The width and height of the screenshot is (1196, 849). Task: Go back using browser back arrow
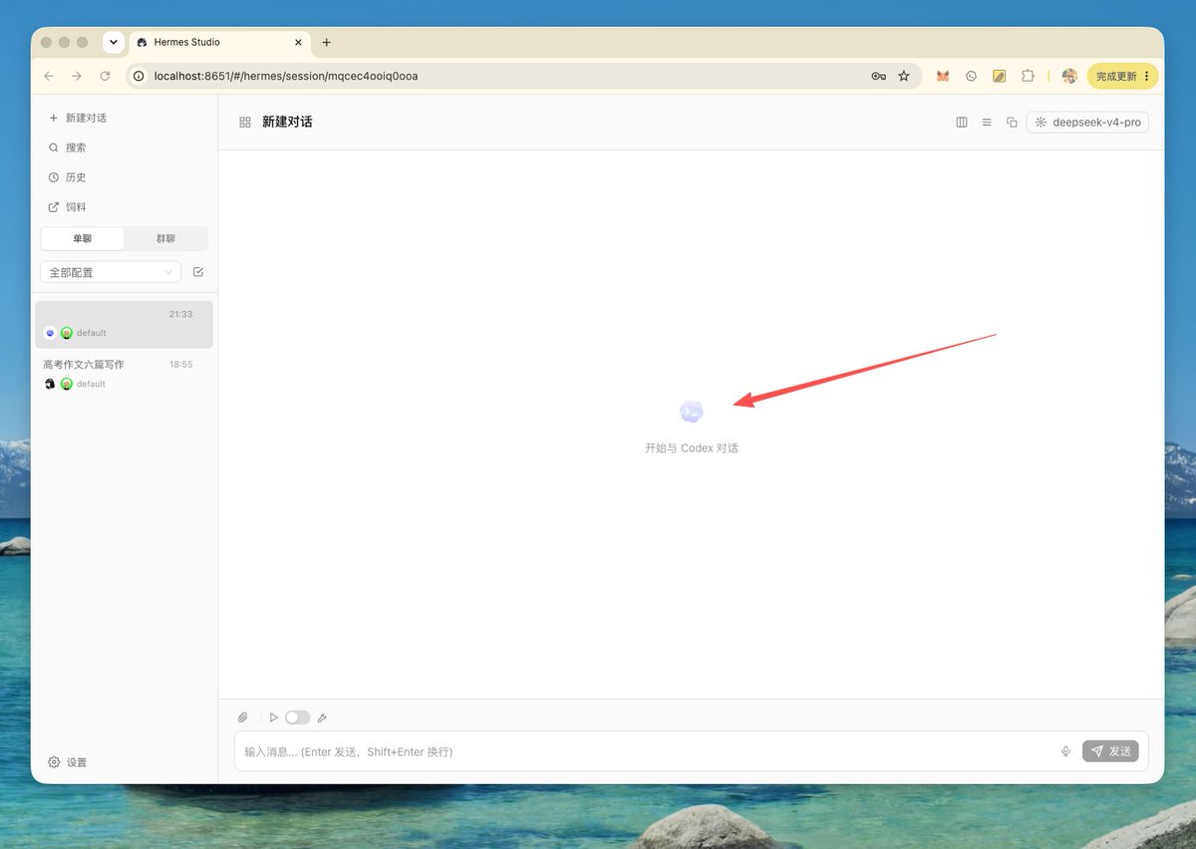49,76
